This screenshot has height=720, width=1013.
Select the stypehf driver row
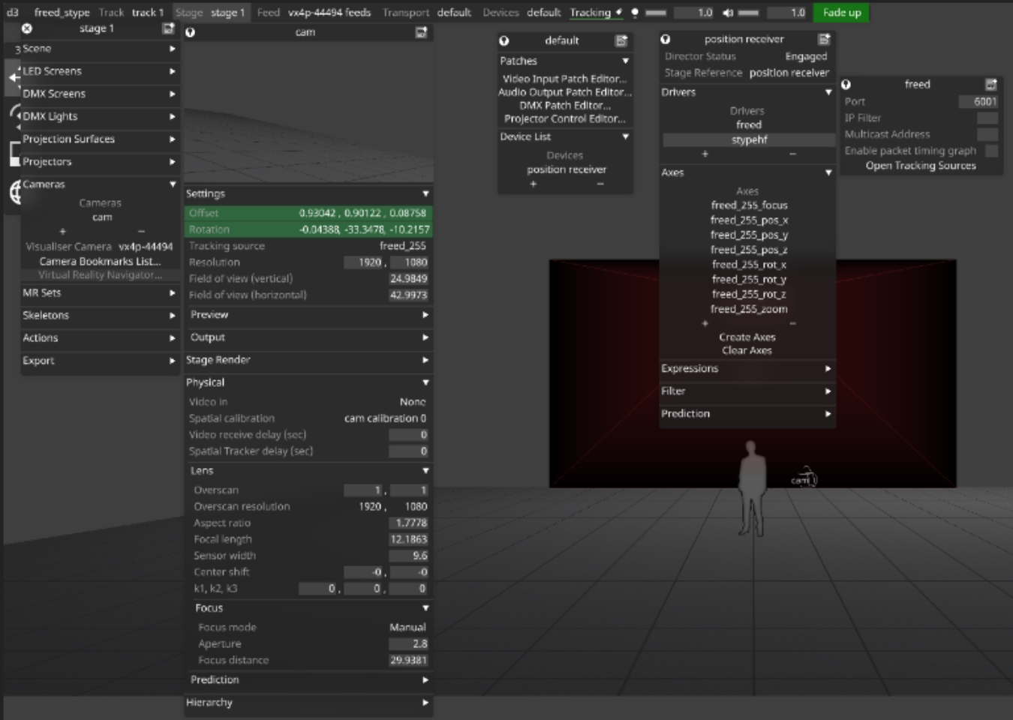[749, 140]
